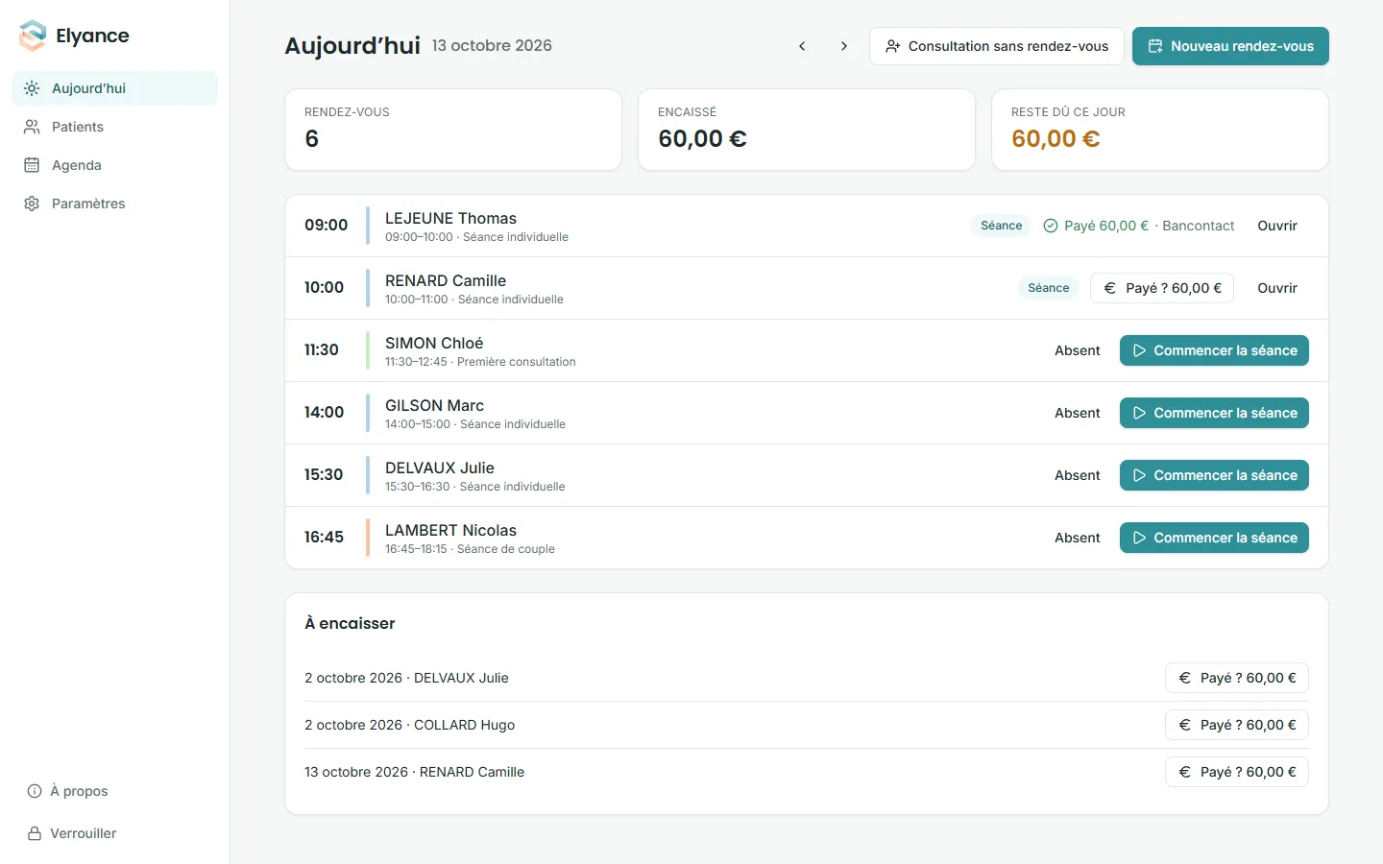Click the green paid checkmark for LEJEUNE Thomas
This screenshot has height=864, width=1383.
1051,226
